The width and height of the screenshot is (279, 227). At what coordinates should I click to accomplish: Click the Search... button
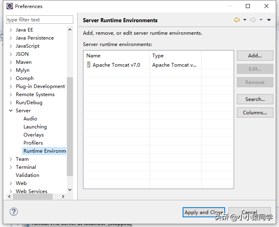point(255,99)
